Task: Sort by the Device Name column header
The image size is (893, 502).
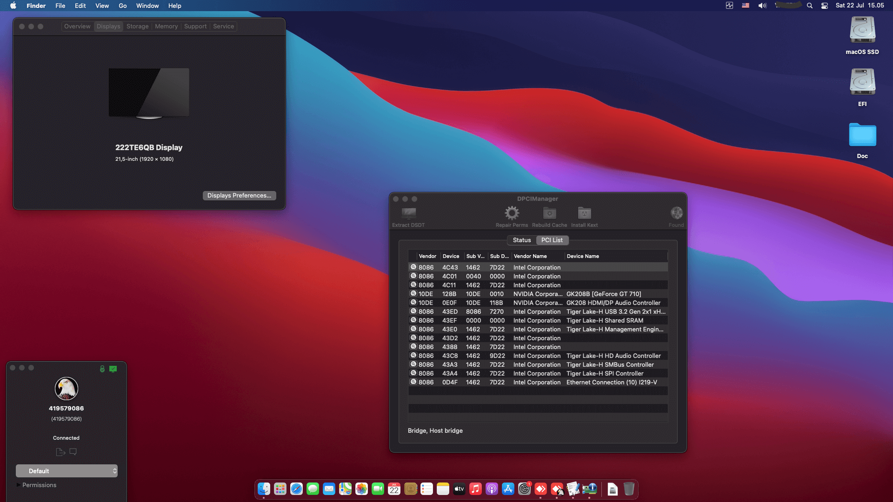Action: 616,256
